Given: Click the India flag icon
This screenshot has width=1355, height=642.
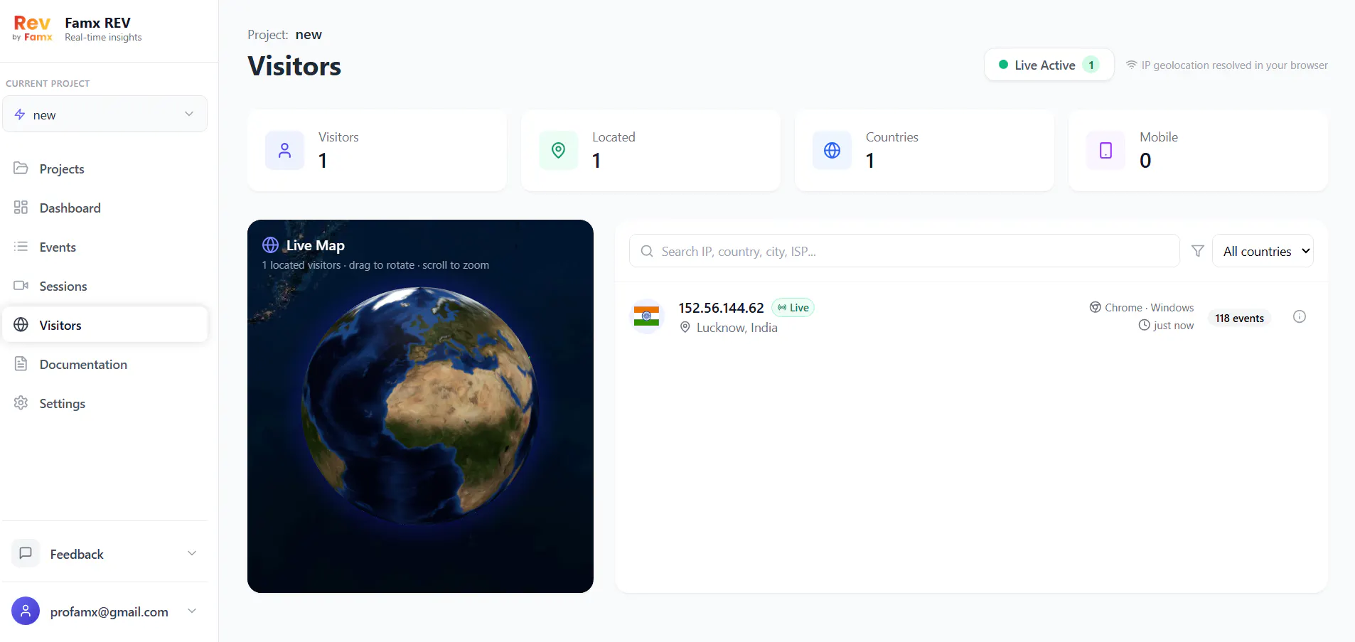Looking at the screenshot, I should [x=646, y=316].
